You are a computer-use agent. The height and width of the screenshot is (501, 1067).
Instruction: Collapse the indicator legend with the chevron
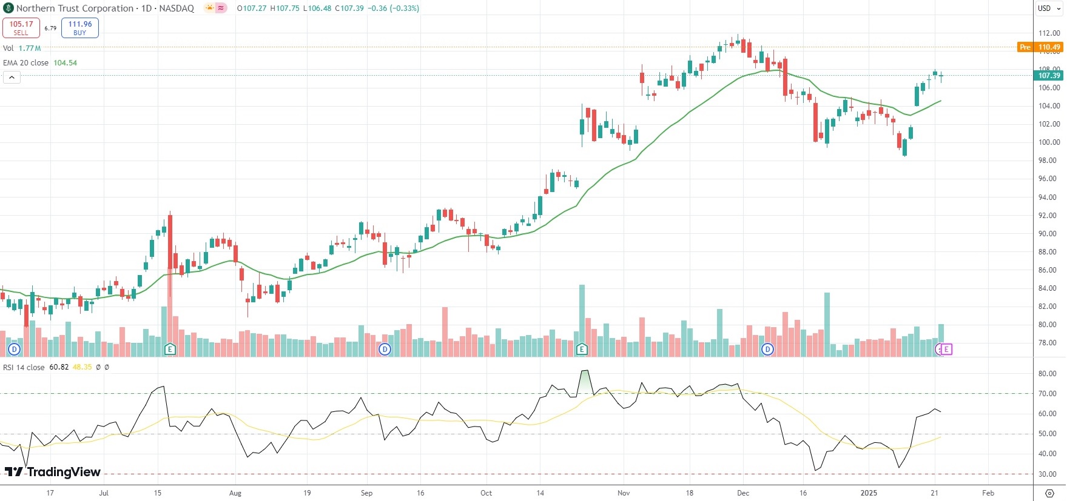click(x=12, y=77)
